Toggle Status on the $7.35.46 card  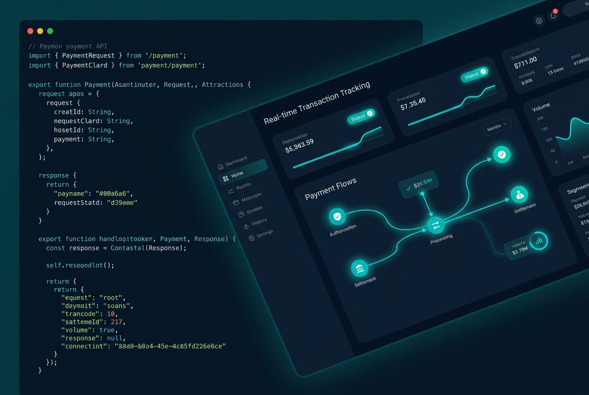pyautogui.click(x=474, y=74)
